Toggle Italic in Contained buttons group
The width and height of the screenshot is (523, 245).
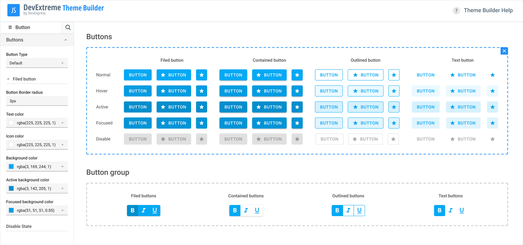246,210
